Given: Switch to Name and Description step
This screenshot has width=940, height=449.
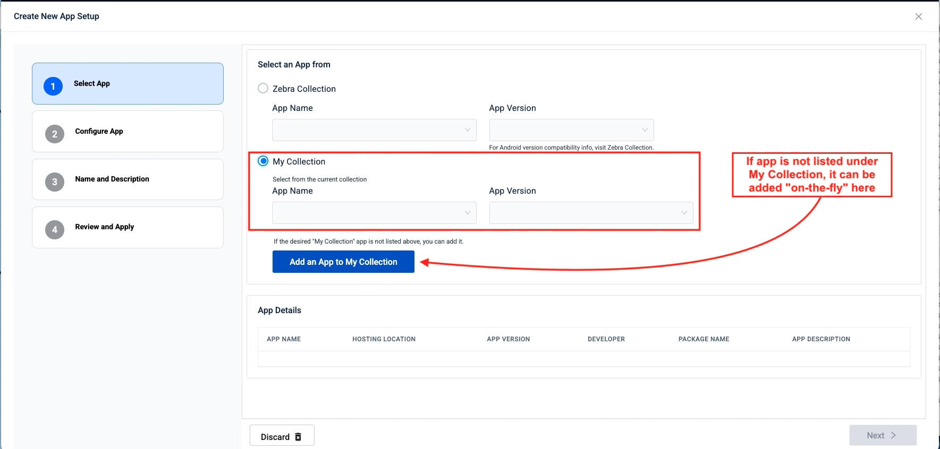Looking at the screenshot, I should click(112, 179).
